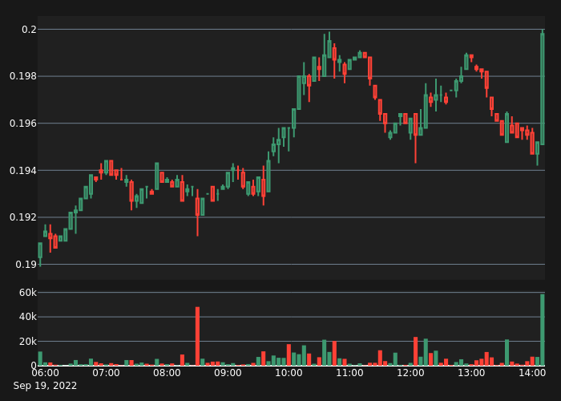
Task: Click the 0.194 price axis label
Action: [23, 171]
